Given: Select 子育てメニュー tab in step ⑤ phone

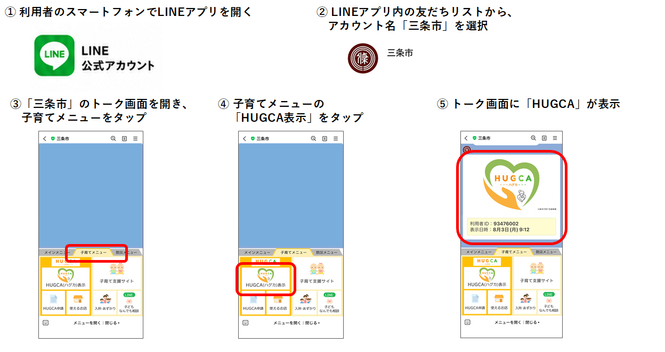Looking at the screenshot, I should click(x=515, y=252).
